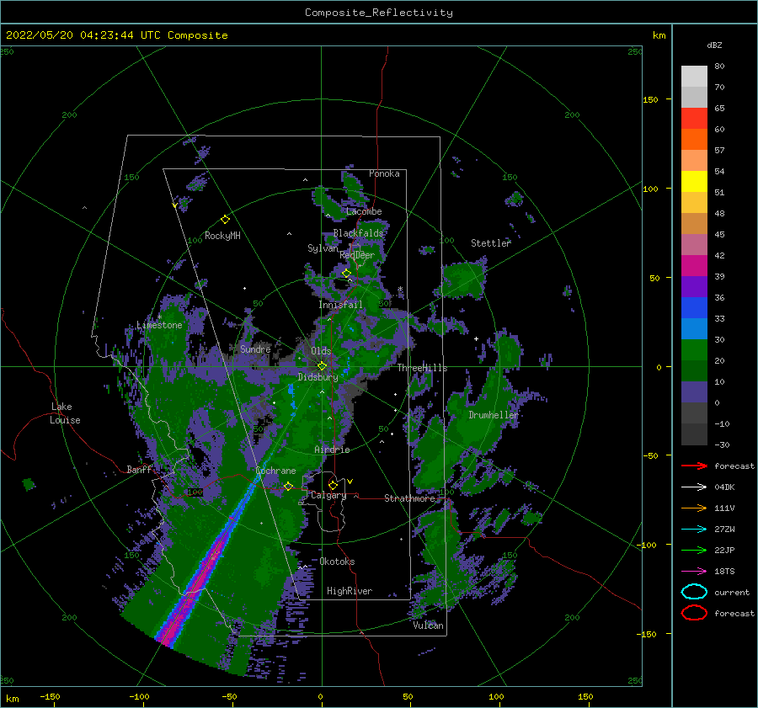The image size is (758, 708).
Task: Click the Innisfail city label
Action: point(340,305)
